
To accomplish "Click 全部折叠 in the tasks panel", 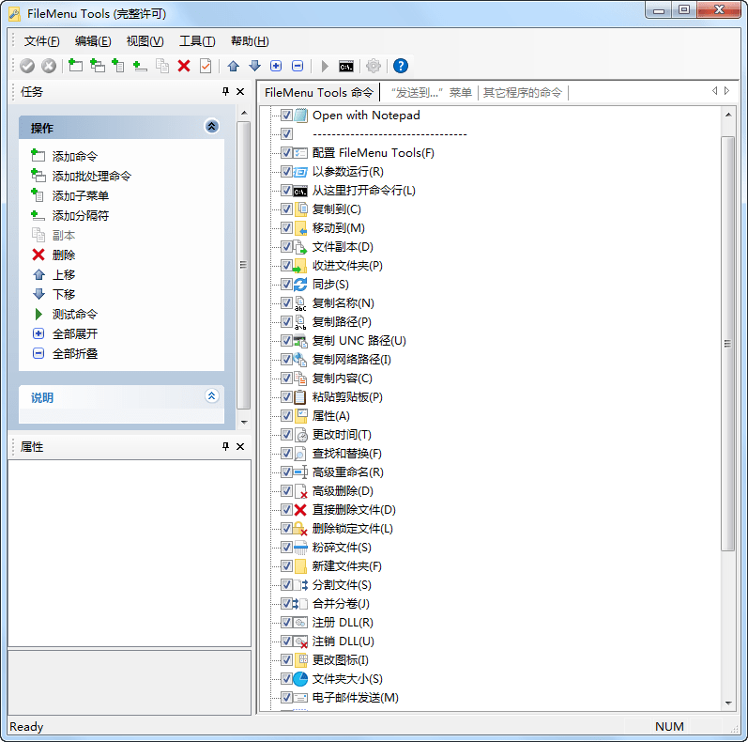I will (75, 354).
